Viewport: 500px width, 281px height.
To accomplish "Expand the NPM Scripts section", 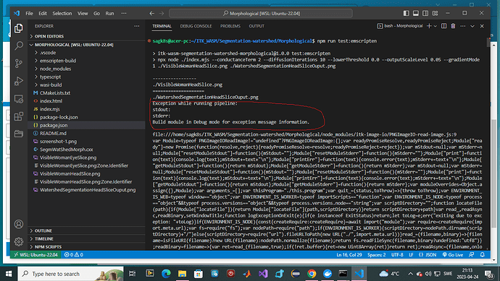I will point(86,246).
